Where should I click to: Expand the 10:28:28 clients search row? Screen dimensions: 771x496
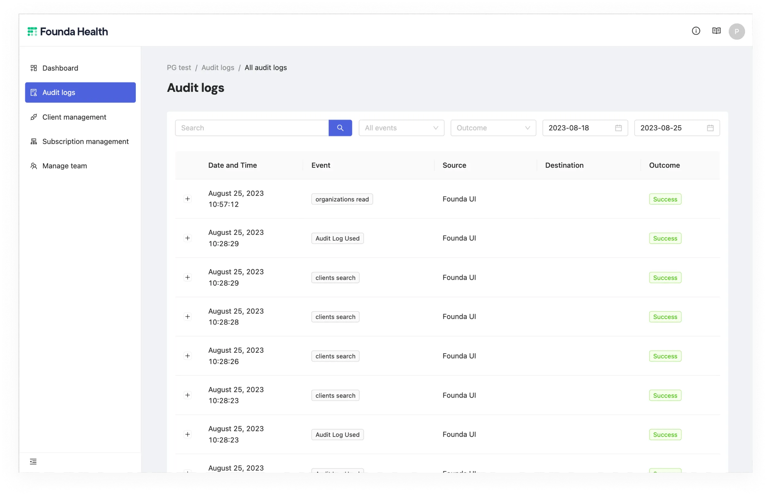pyautogui.click(x=187, y=317)
